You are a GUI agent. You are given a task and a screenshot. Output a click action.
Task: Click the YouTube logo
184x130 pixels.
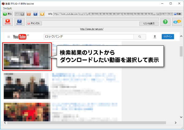pos(21,37)
